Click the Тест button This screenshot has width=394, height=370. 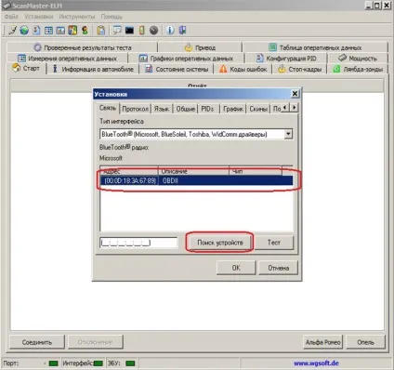coord(274,243)
